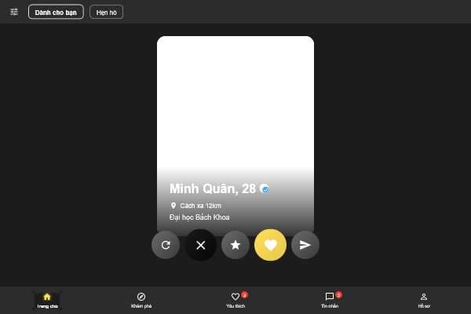Click the location pin icon
Image resolution: width=471 pixels, height=314 pixels.
coord(173,206)
